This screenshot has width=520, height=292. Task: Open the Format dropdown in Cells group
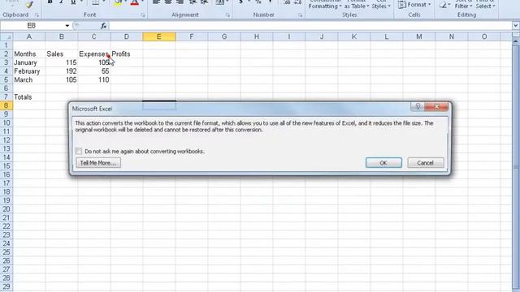click(414, 5)
